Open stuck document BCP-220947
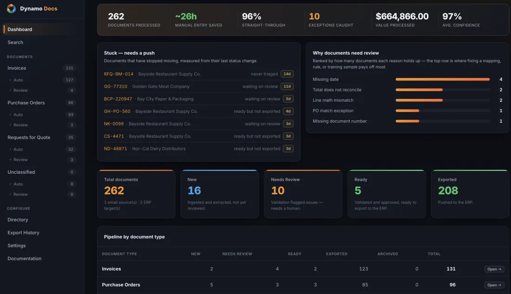Image resolution: width=511 pixels, height=294 pixels. (118, 99)
